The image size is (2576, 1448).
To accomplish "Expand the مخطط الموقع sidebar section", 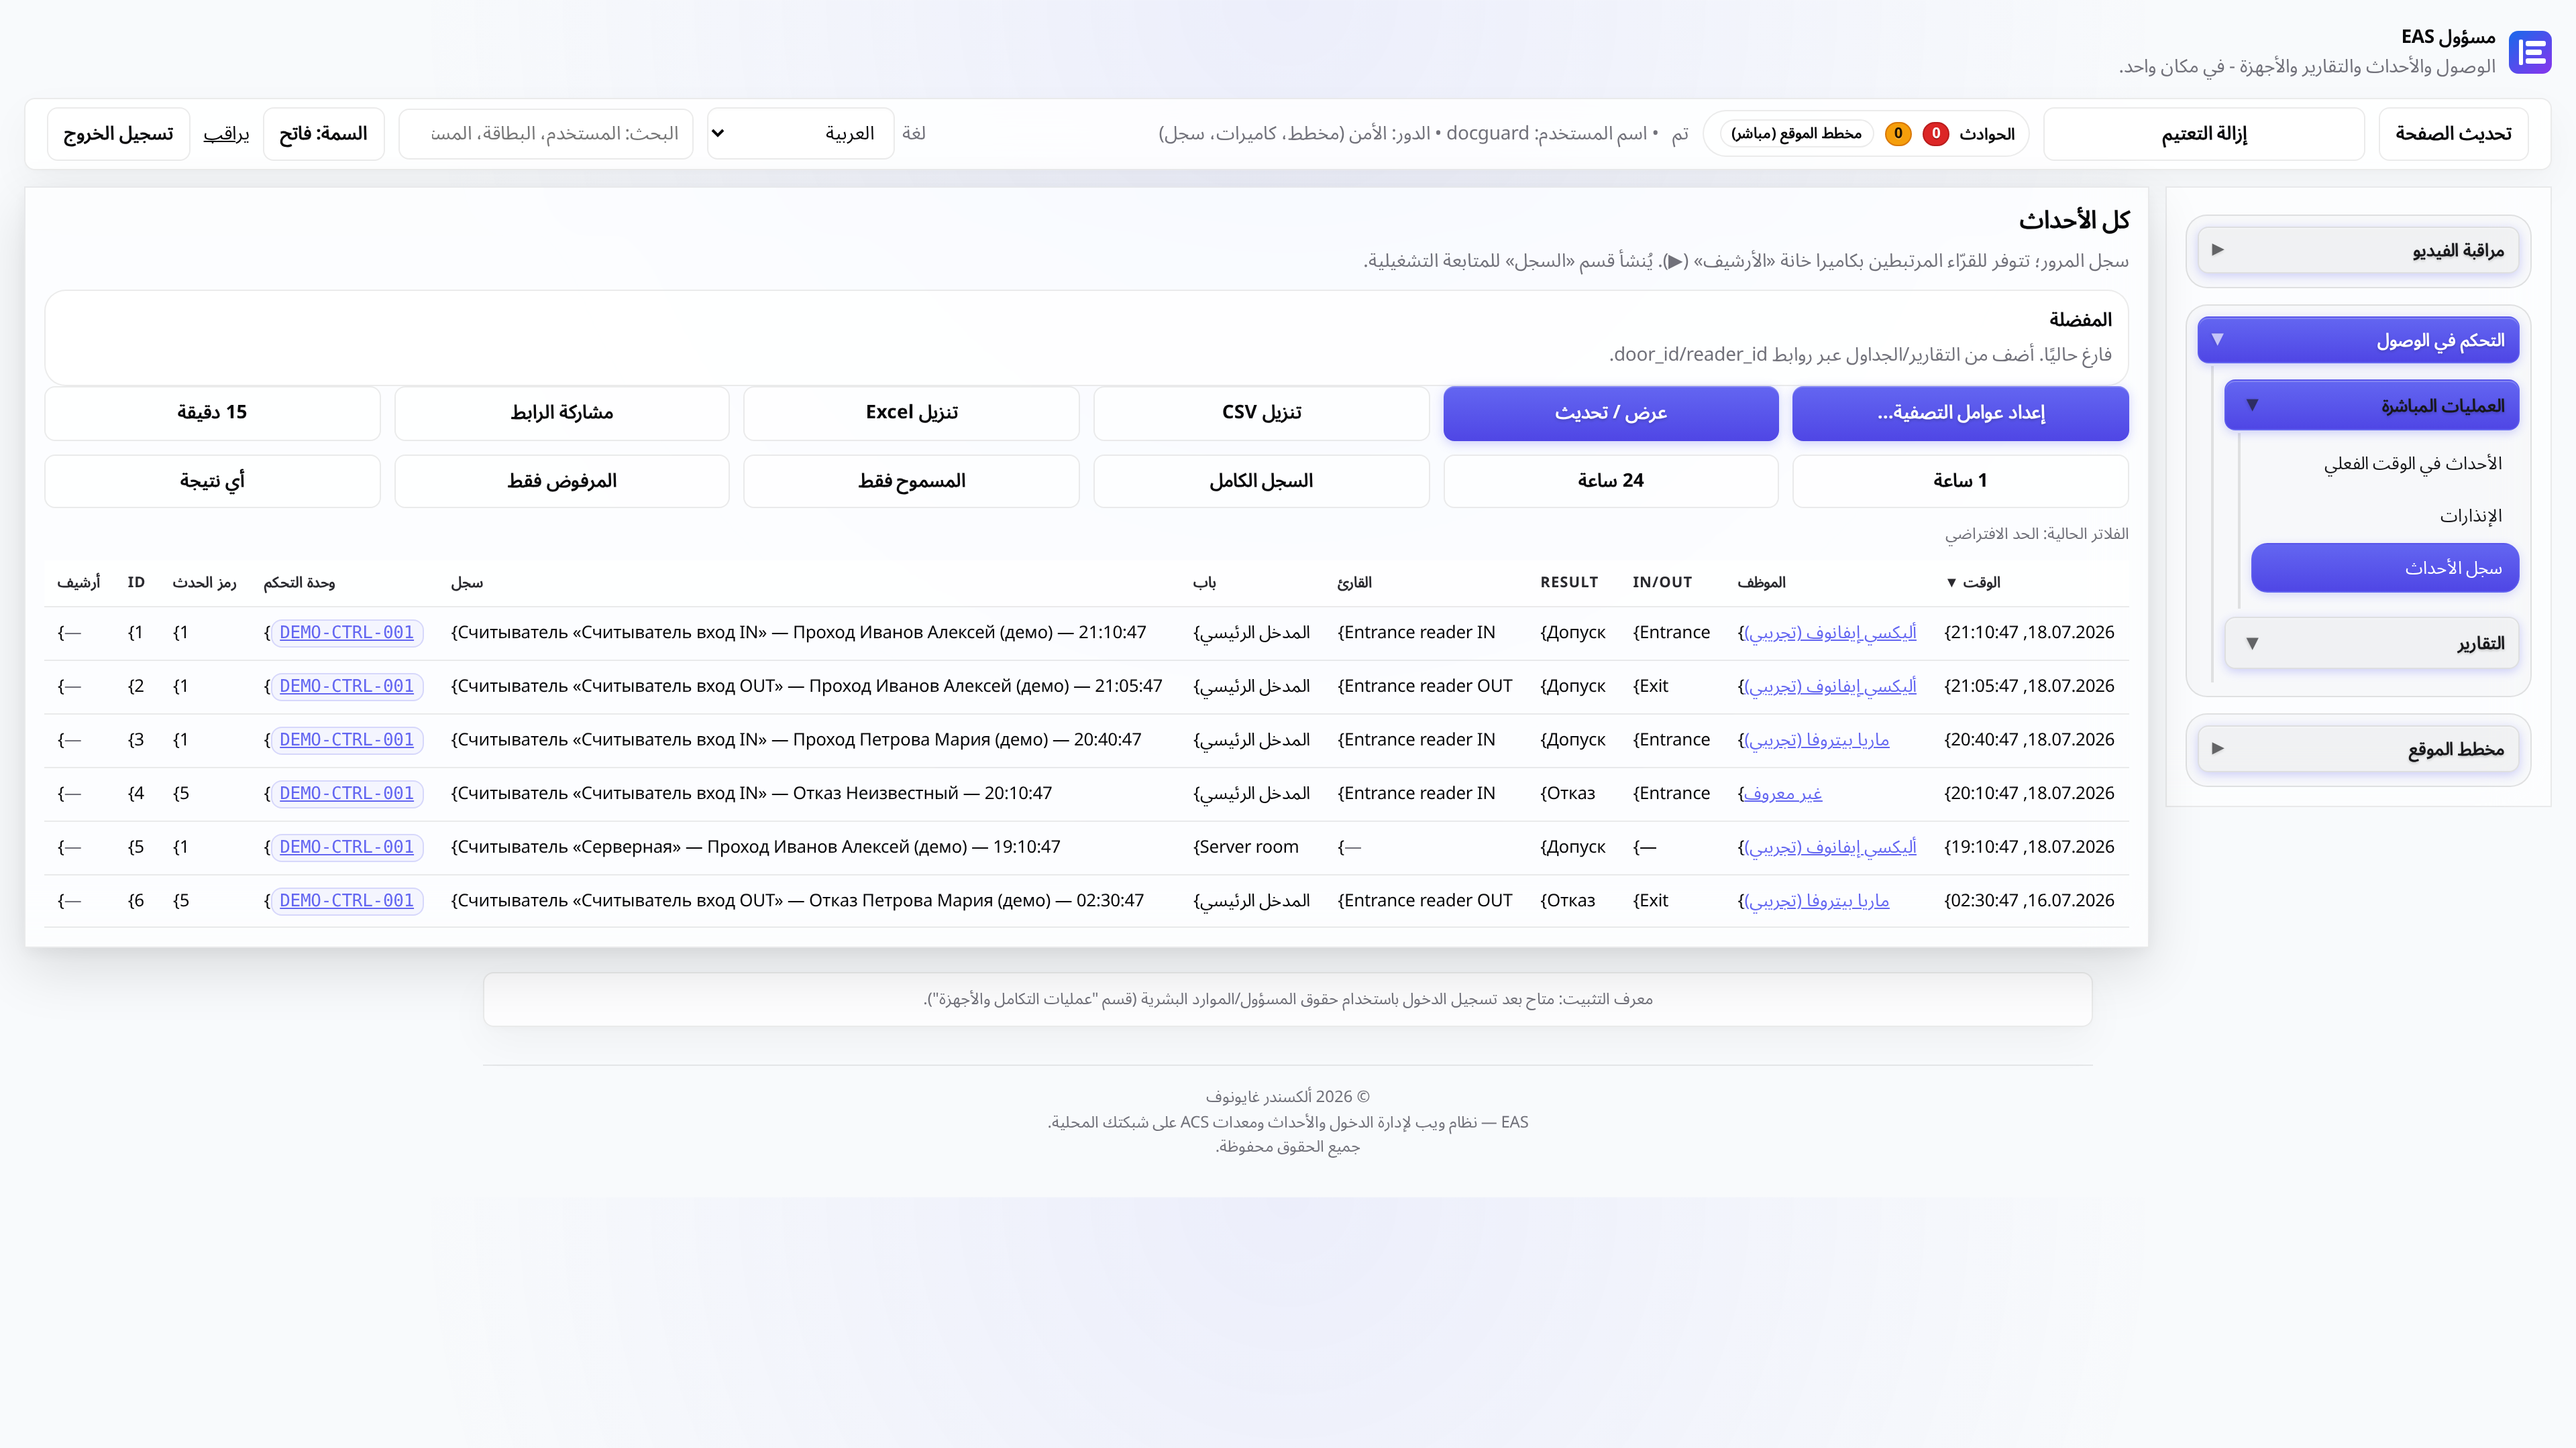I will point(2358,749).
